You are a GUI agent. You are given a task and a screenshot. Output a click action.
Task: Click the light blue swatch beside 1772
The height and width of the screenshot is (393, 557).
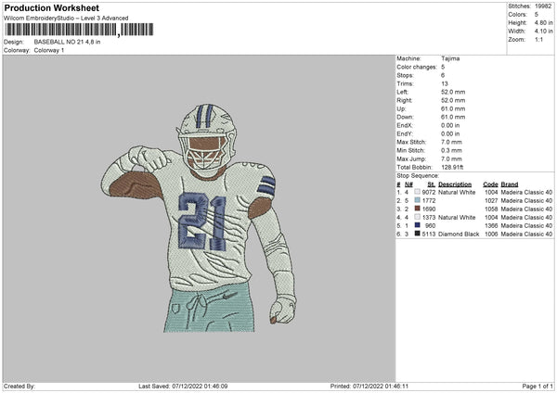tap(417, 200)
